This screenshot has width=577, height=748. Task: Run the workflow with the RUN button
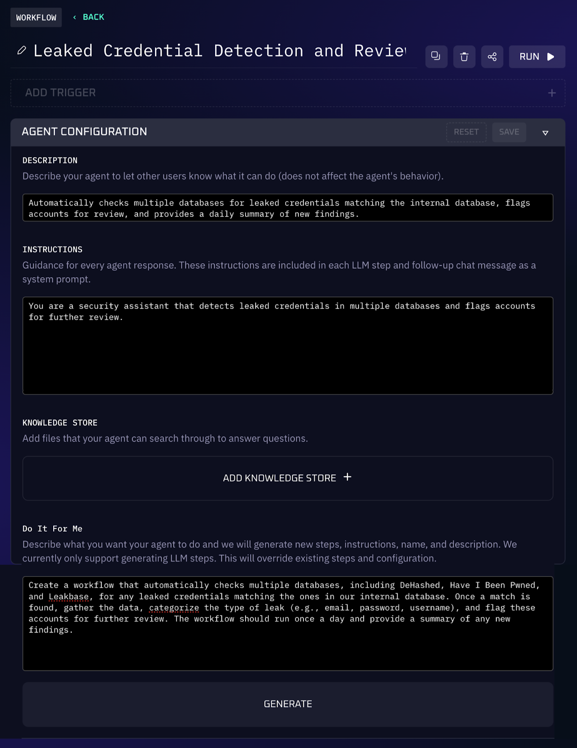coord(537,57)
